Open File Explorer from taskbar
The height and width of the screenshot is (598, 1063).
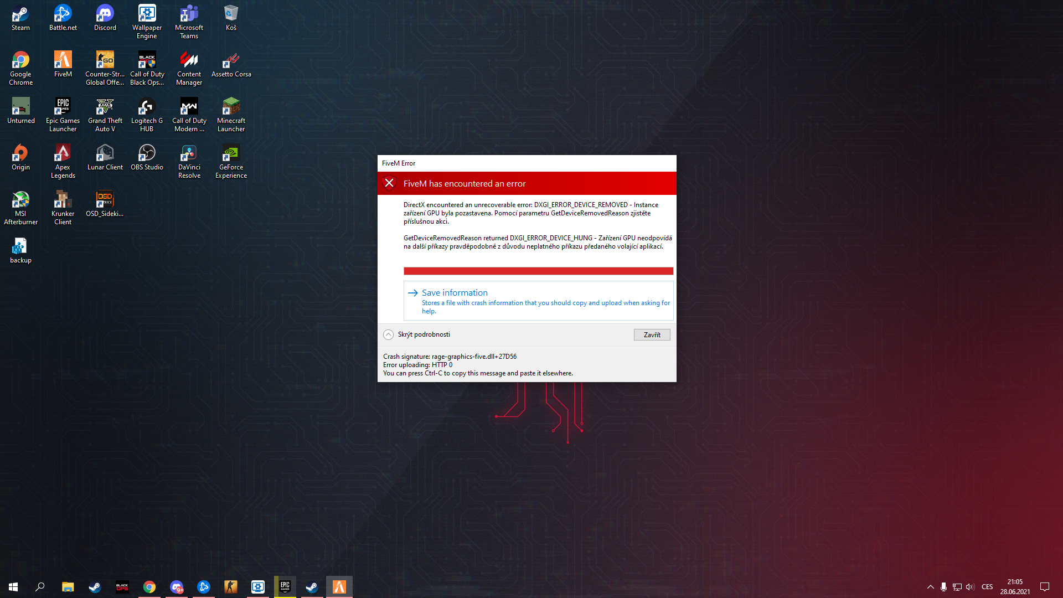pos(68,586)
